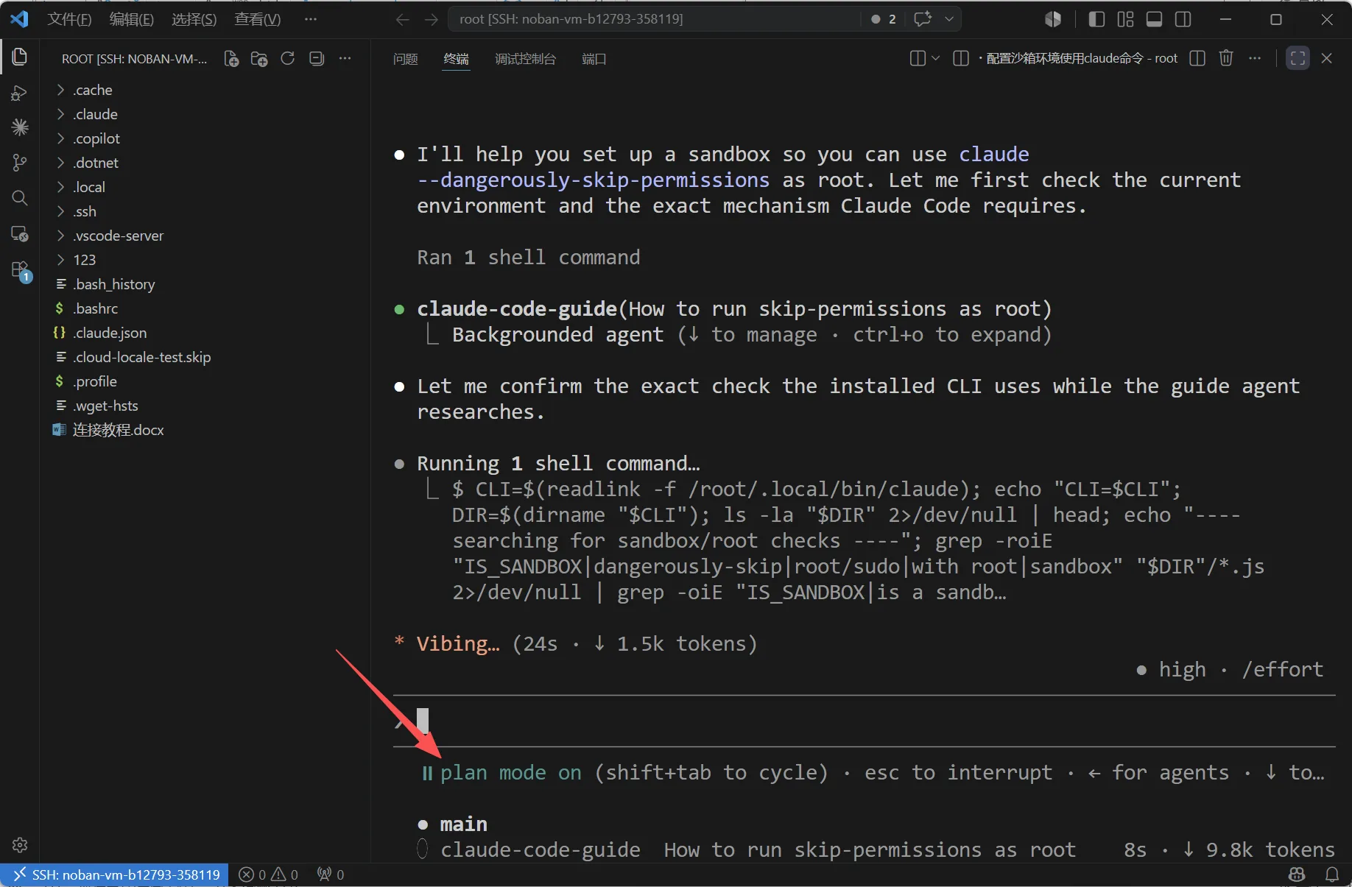The image size is (1352, 887).
Task: Toggle primary side bar visibility
Action: point(1096,19)
